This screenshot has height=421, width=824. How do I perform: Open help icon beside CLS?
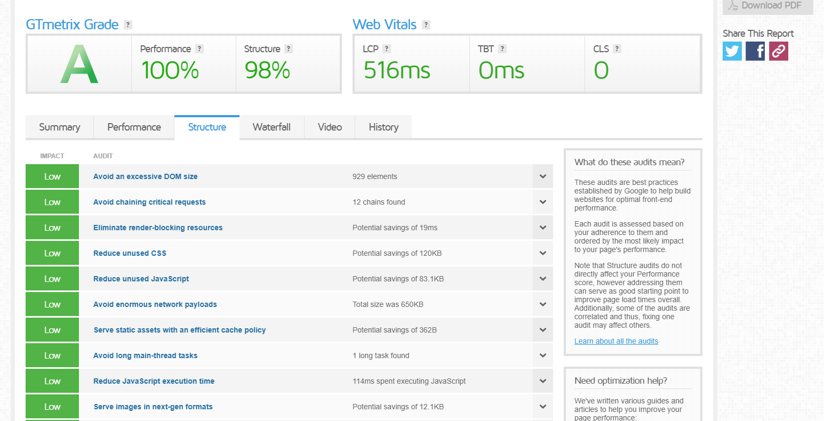coord(617,48)
